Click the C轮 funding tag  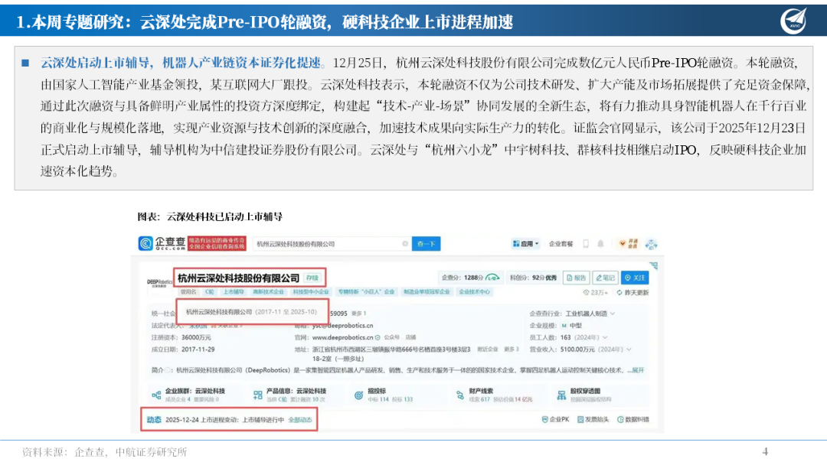point(210,291)
